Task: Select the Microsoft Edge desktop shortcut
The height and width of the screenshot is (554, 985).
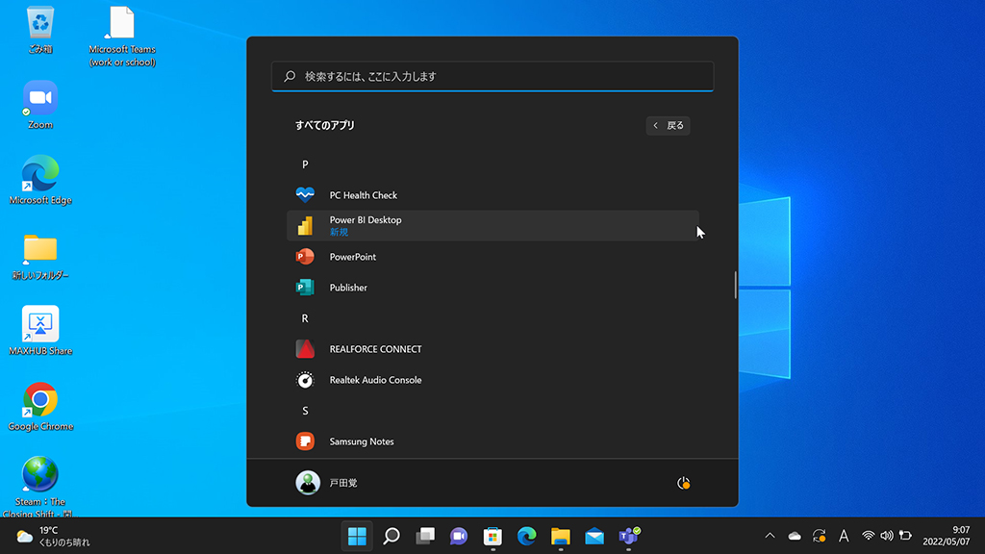Action: pos(40,180)
